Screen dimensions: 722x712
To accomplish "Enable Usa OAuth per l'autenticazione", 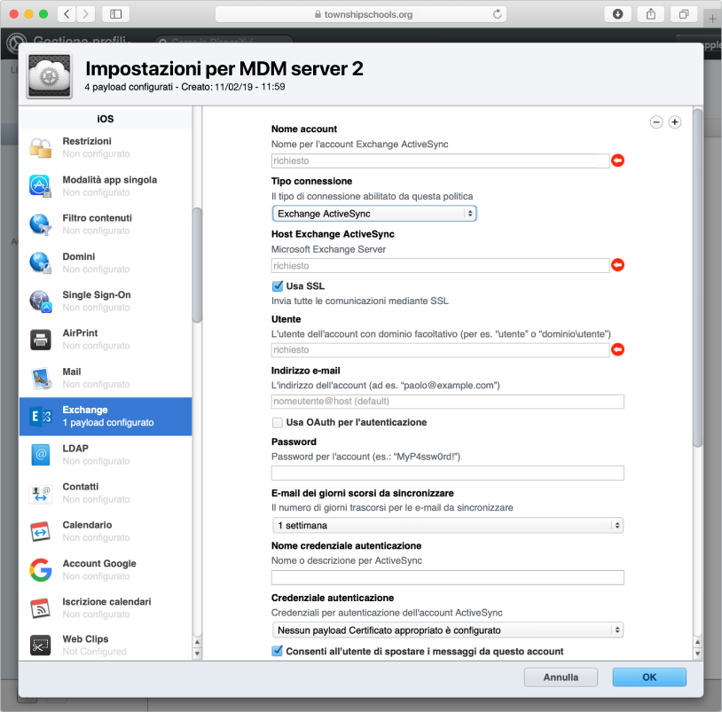I will 278,423.
